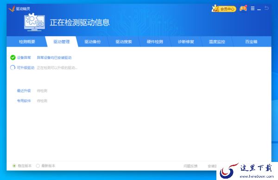Minimize the 驱动精灵 window
Screen dimensions: 278x180
(259, 9)
